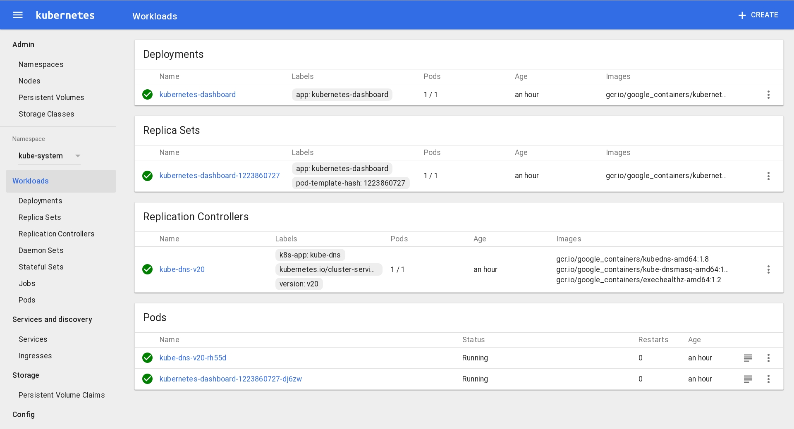Screen dimensions: 794x429
Task: Go to Daemon Sets sidebar item
Action: tap(41, 250)
